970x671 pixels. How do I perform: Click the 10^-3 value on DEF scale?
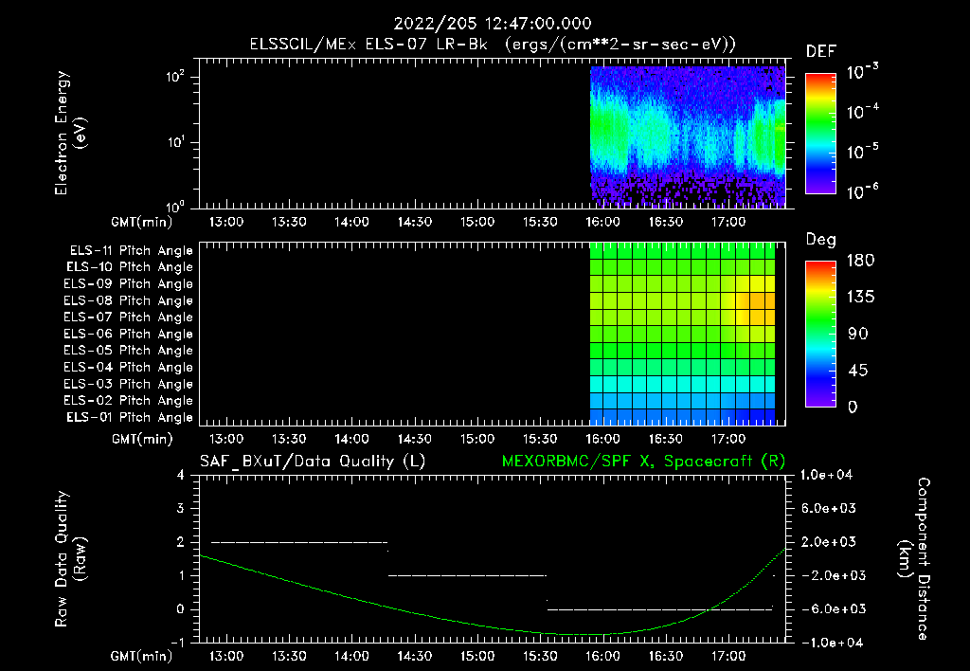coord(862,71)
